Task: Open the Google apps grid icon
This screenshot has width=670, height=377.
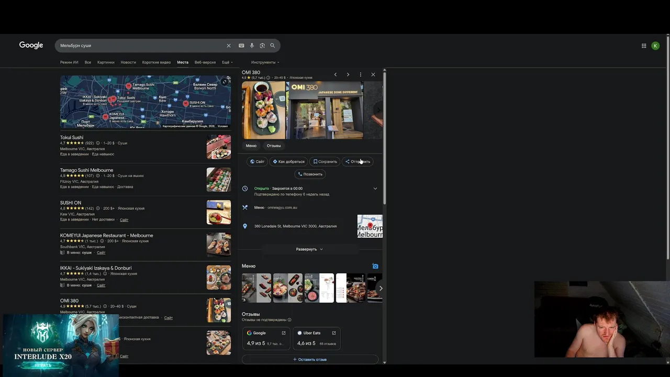Action: pos(644,46)
